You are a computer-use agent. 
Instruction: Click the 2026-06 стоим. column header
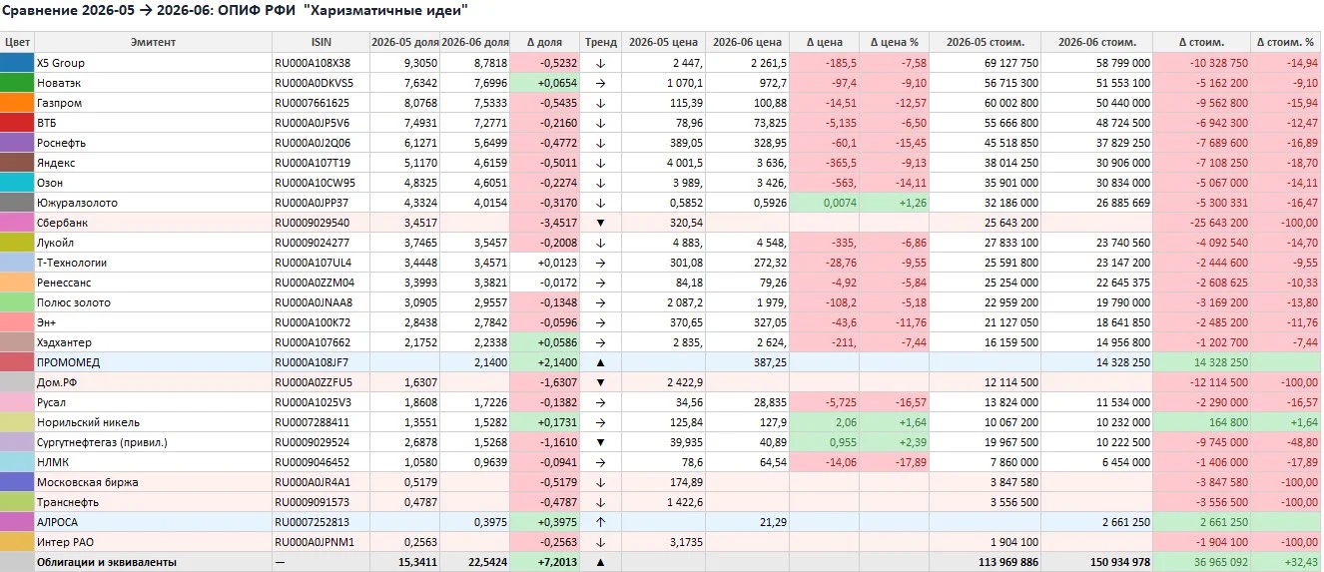1096,42
